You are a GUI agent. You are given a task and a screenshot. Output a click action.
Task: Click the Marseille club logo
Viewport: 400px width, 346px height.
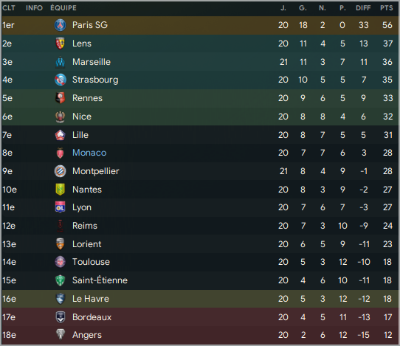click(61, 62)
